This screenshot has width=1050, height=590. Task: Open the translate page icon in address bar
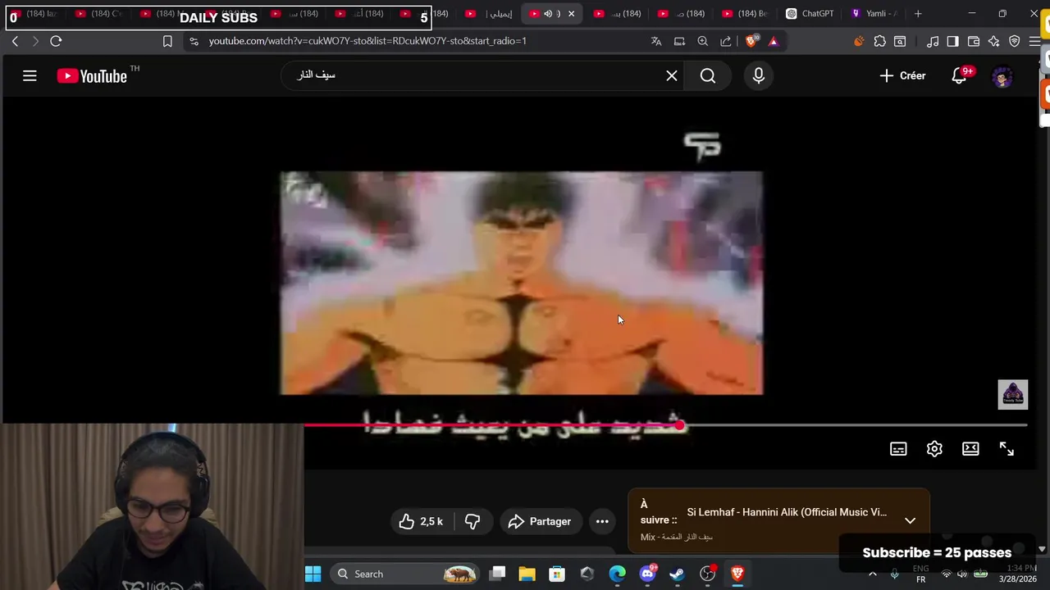click(x=656, y=41)
